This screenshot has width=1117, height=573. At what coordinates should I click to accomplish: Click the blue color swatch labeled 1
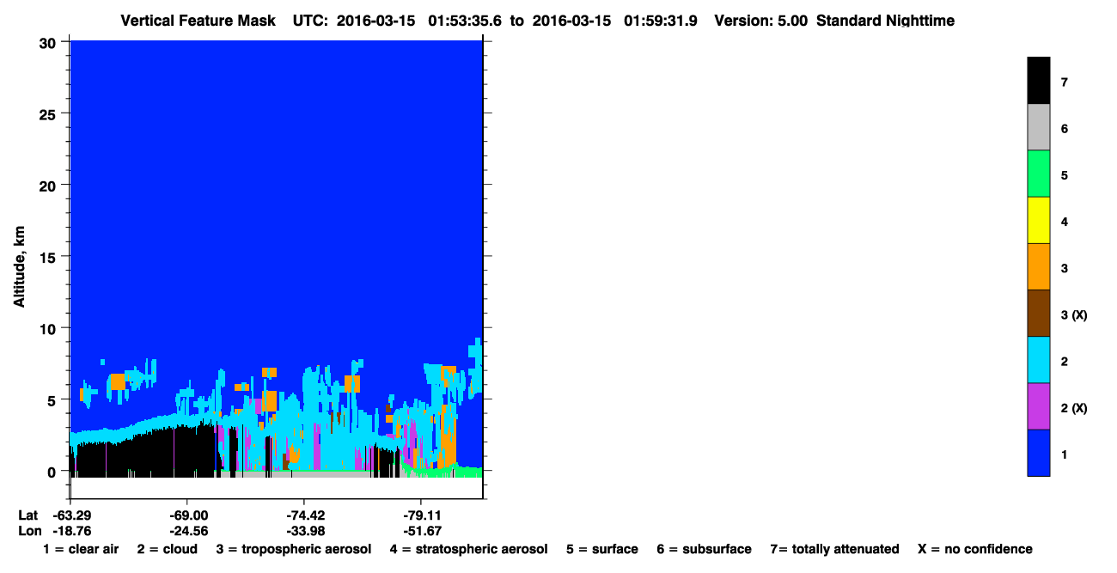tap(1038, 452)
